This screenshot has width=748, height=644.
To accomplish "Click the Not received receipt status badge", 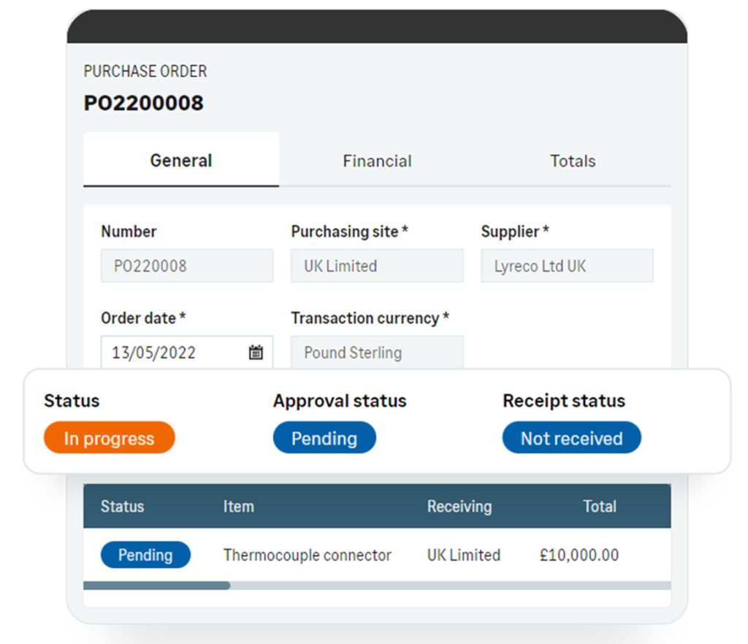I will click(571, 437).
